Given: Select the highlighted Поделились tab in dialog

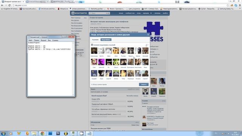Looking at the screenshot, I should point(106,40).
